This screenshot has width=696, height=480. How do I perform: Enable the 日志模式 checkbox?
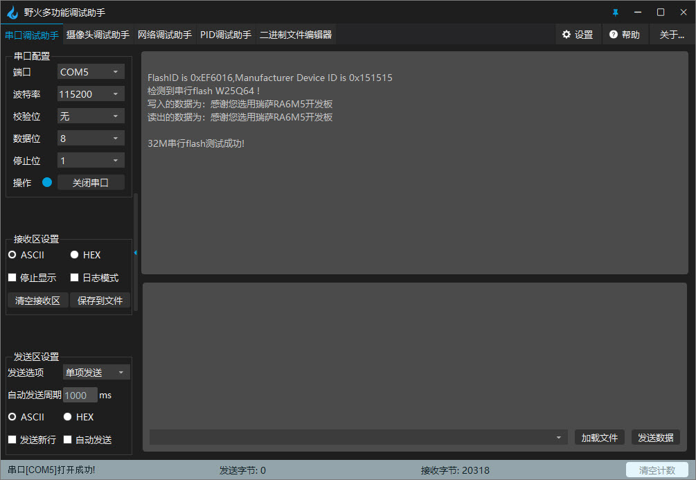[75, 278]
